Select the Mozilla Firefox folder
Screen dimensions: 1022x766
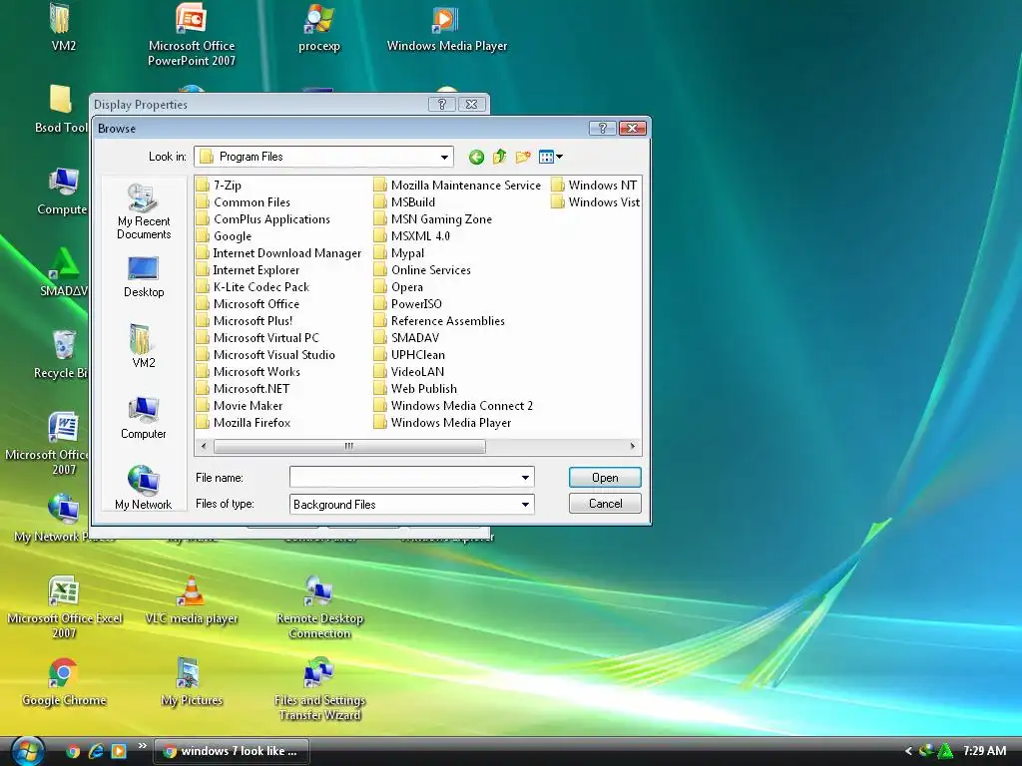point(244,422)
